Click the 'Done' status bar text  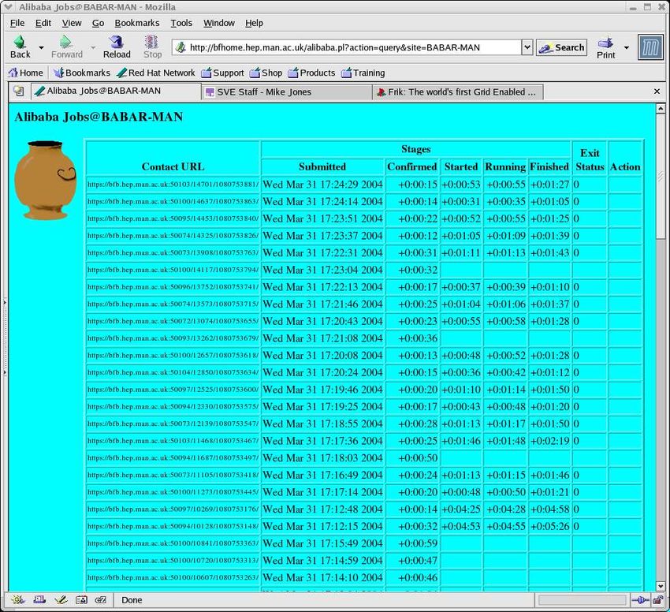click(x=132, y=600)
